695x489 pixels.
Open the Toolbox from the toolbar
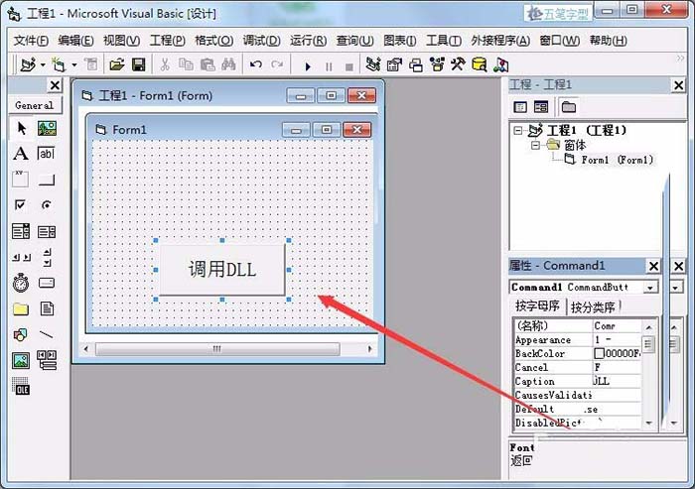click(458, 65)
